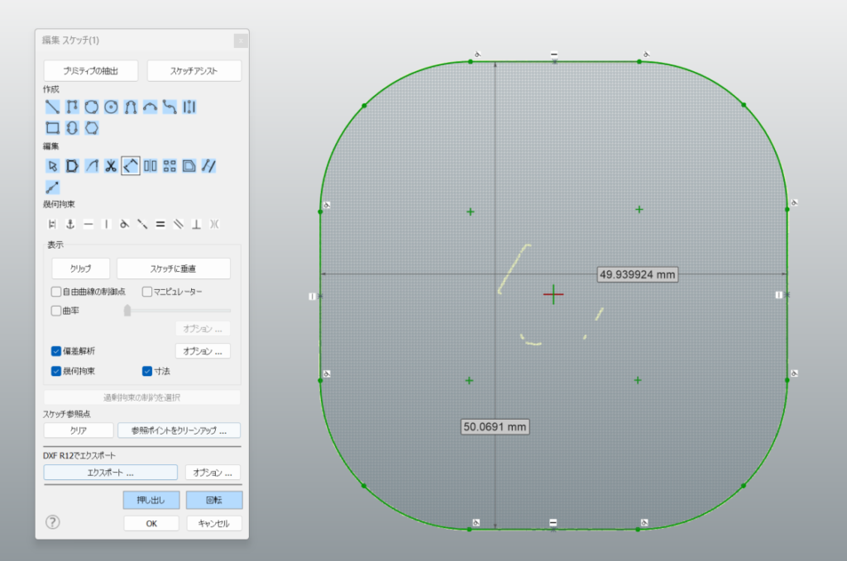Click the 押し出し button
The image size is (847, 561).
tap(151, 500)
